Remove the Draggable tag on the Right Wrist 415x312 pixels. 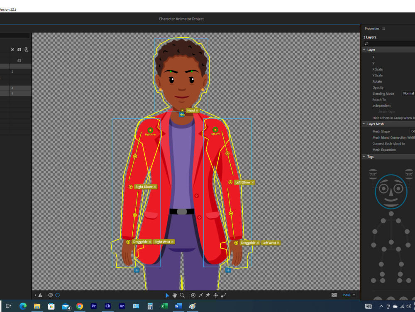coord(150,241)
